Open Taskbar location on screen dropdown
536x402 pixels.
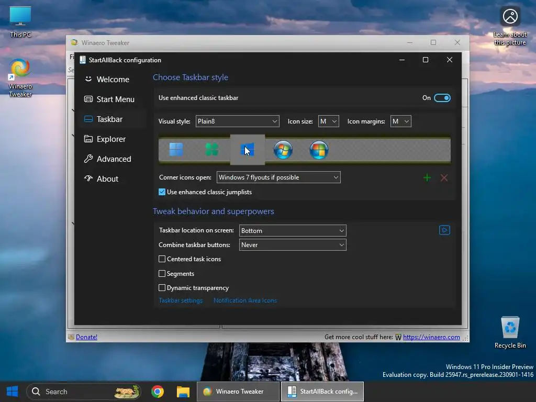293,231
